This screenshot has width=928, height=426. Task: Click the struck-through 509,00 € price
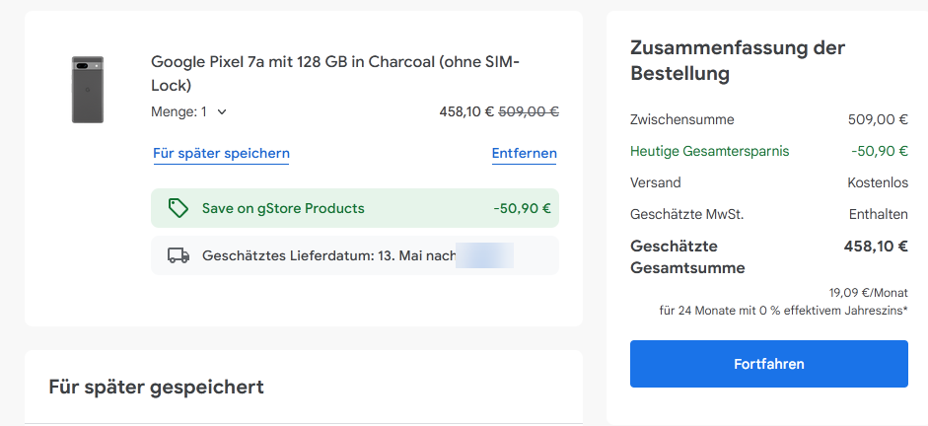530,111
